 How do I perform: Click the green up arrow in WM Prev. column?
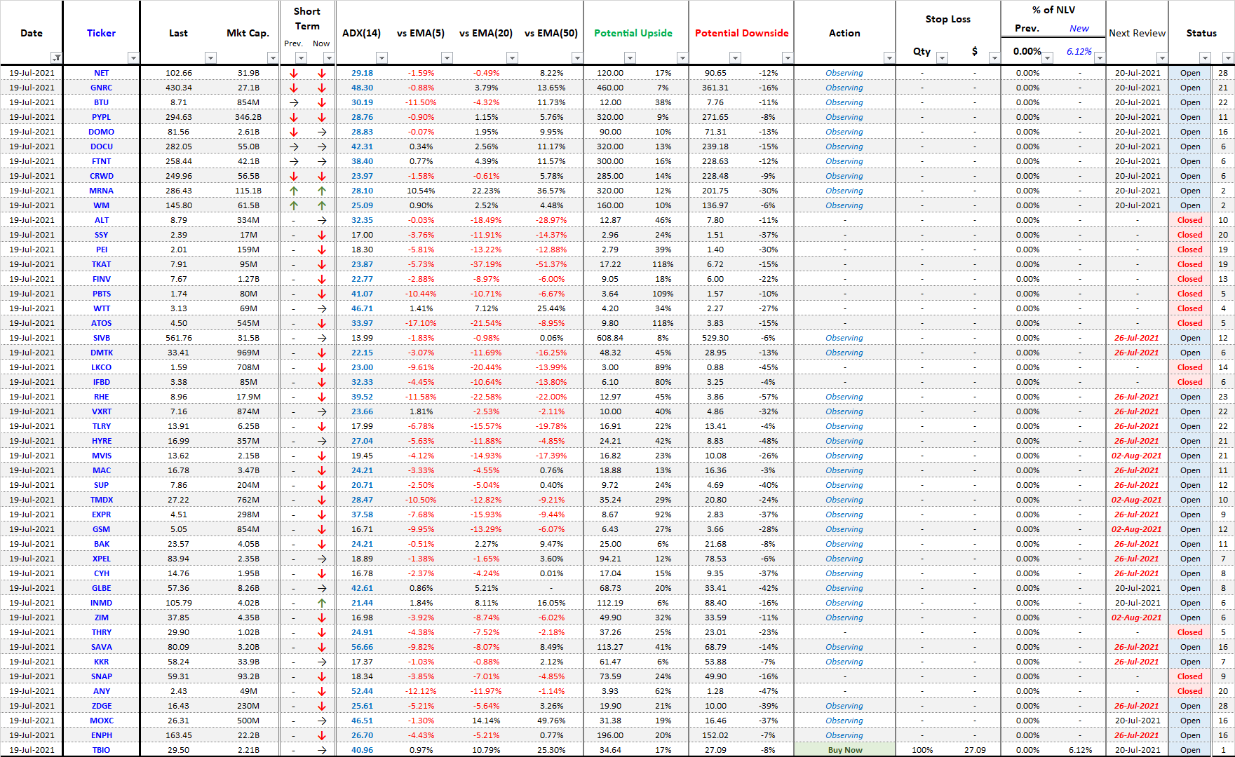(294, 205)
